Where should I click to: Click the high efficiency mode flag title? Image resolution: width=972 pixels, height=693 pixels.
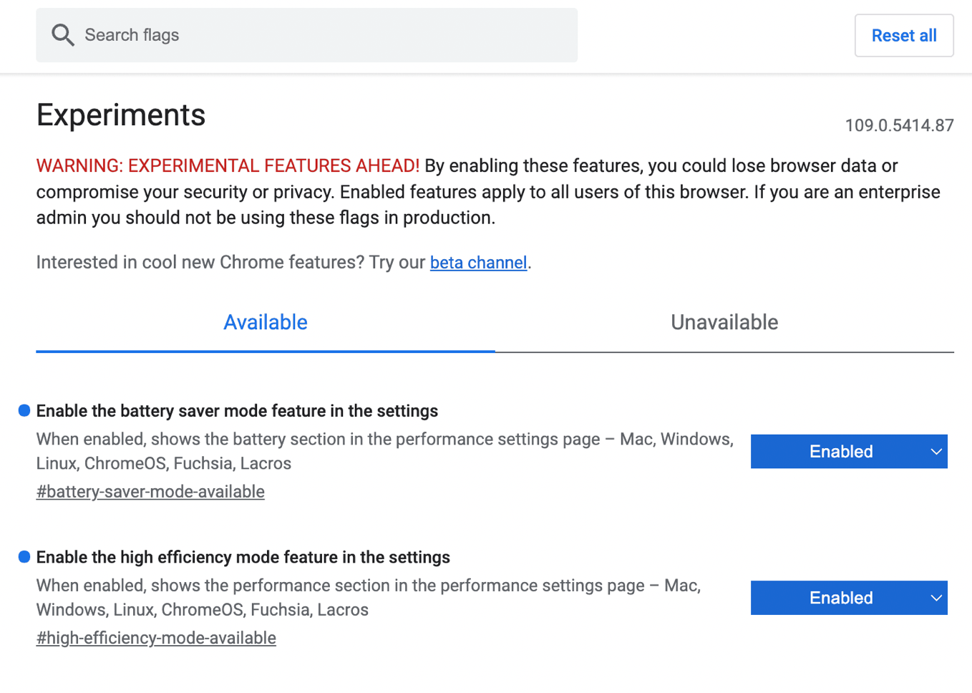click(243, 557)
